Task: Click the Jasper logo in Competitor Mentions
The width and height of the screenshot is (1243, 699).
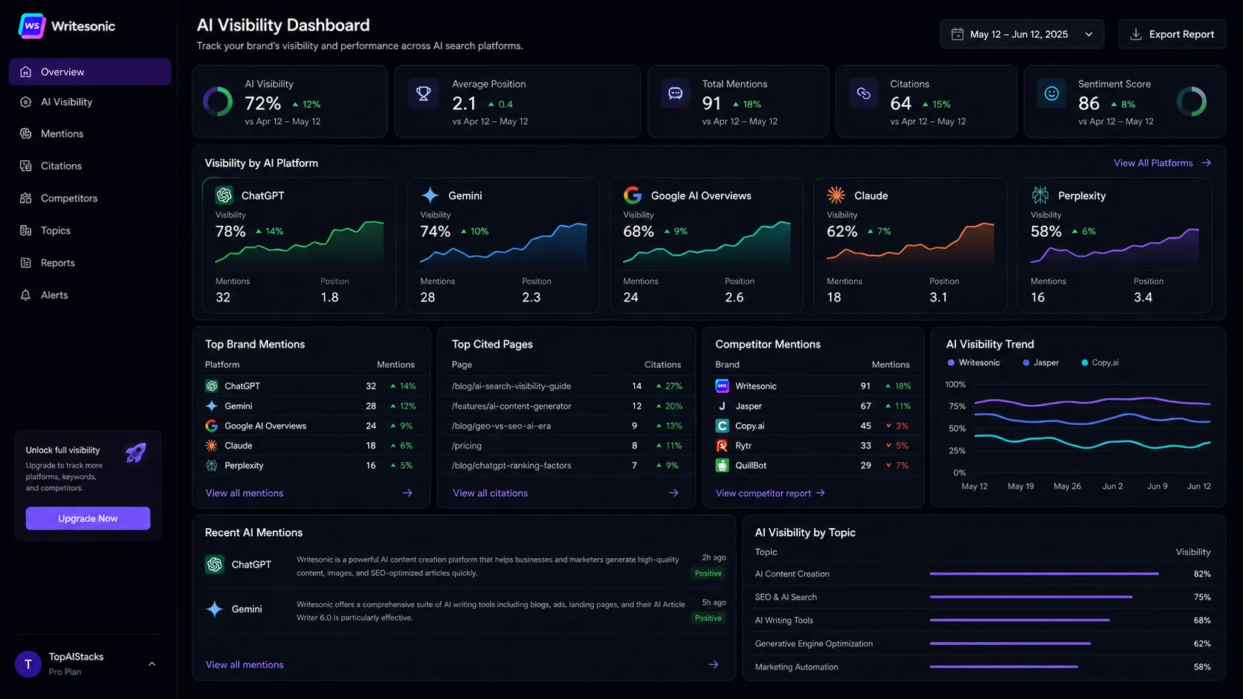Action: pyautogui.click(x=722, y=406)
